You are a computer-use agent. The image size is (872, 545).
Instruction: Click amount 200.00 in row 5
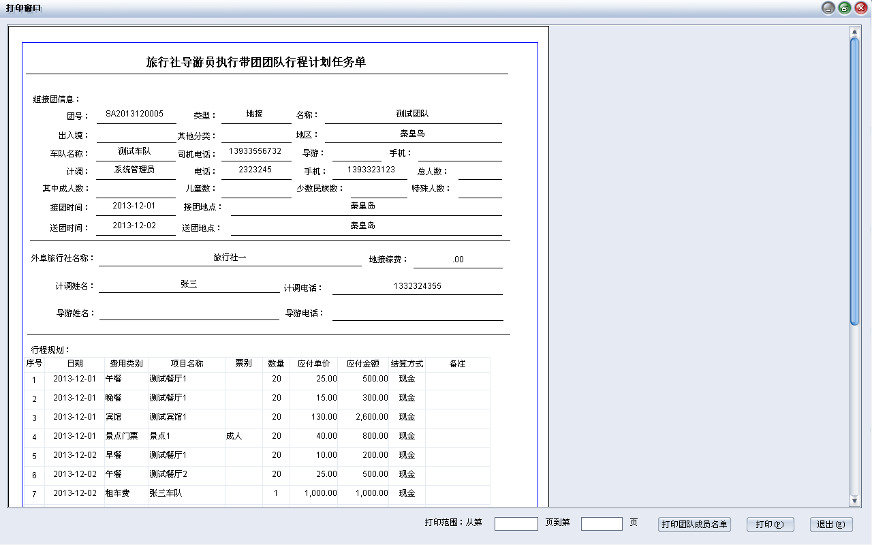tap(375, 455)
